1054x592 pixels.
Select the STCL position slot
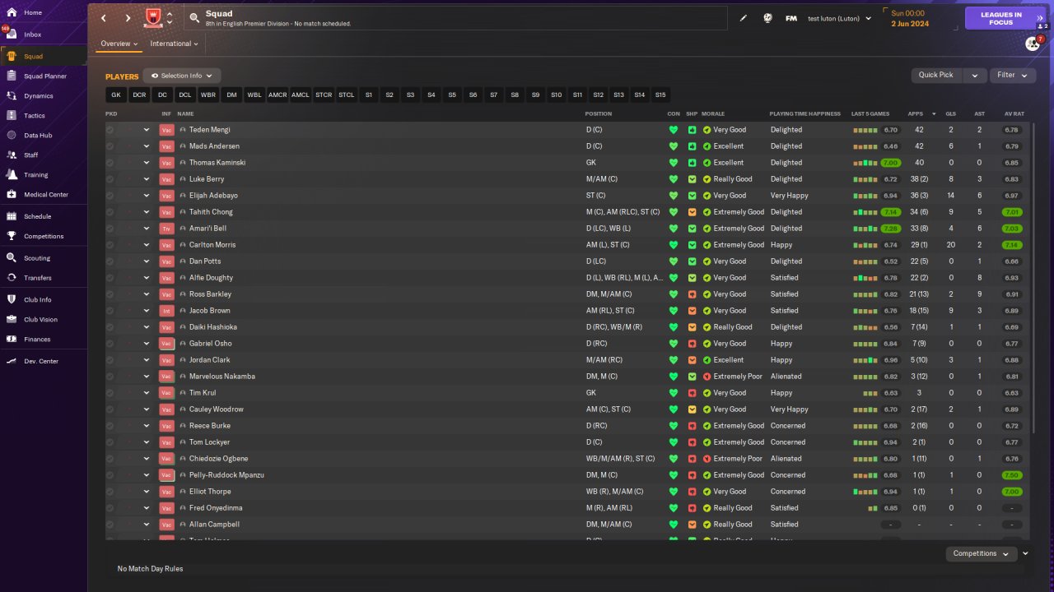[x=347, y=95]
